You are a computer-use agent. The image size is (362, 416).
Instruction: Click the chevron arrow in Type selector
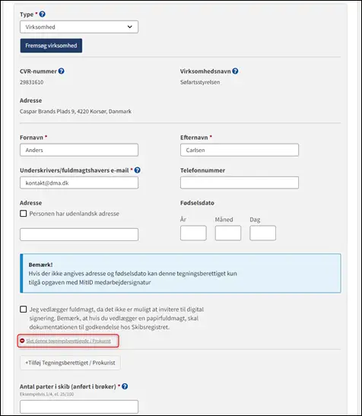pos(130,27)
